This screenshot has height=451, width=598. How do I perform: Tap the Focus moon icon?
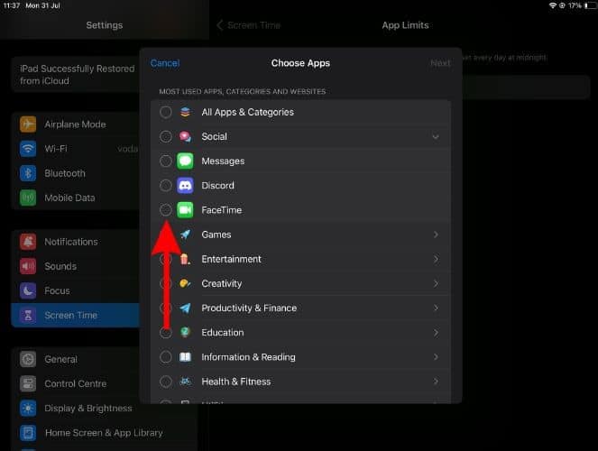point(28,290)
